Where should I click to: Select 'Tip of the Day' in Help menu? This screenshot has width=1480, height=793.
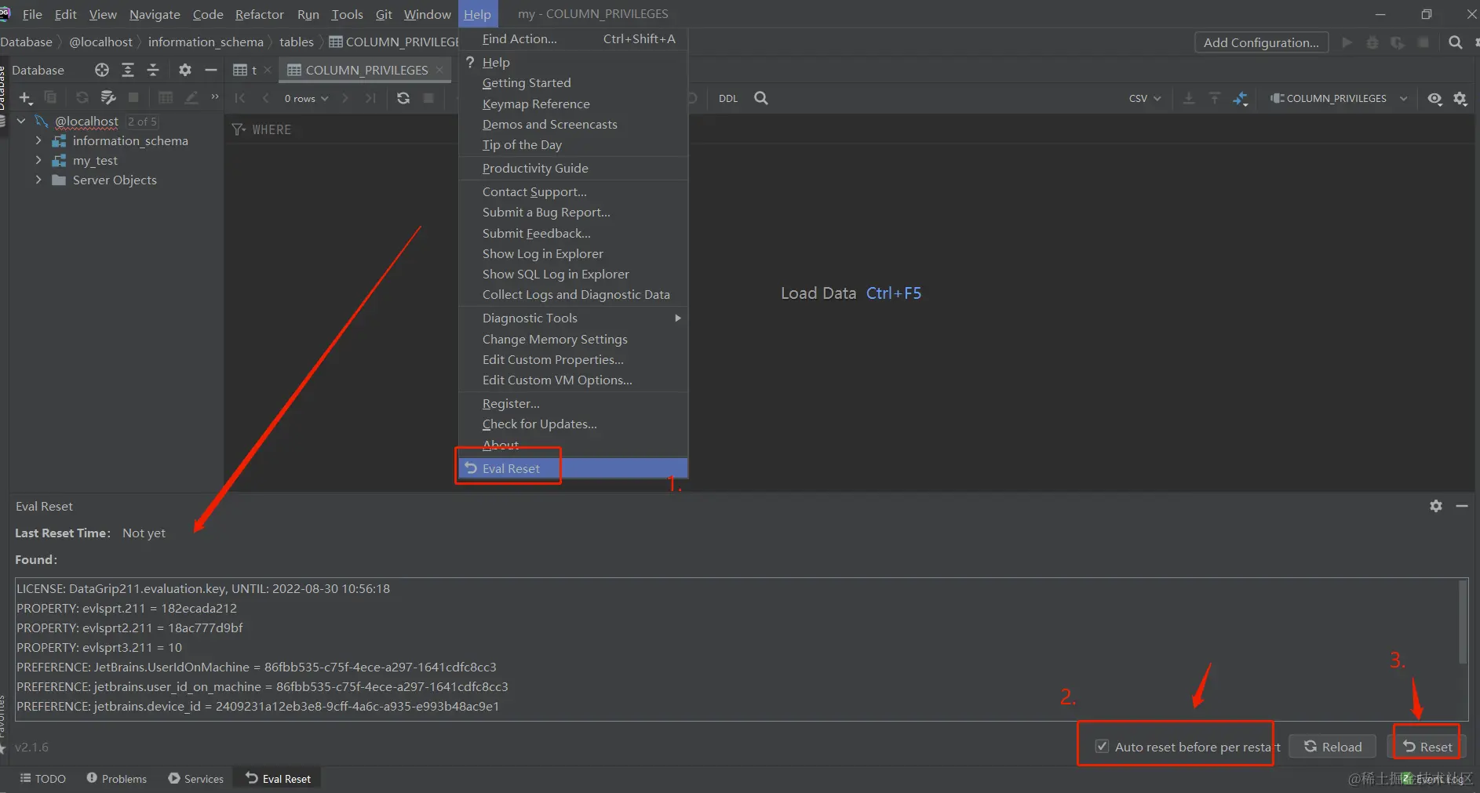point(573,144)
